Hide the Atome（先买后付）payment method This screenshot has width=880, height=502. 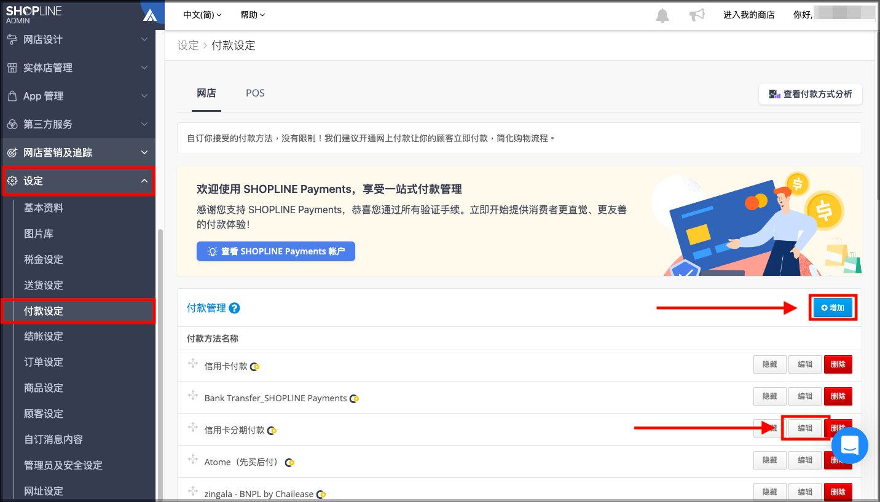click(x=770, y=460)
